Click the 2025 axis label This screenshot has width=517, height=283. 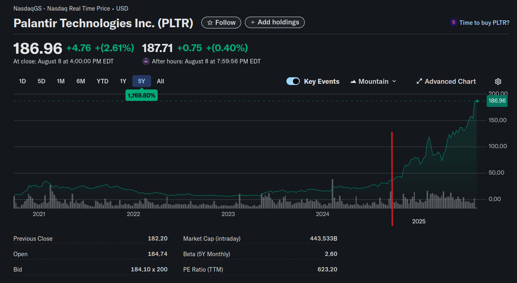coord(419,221)
